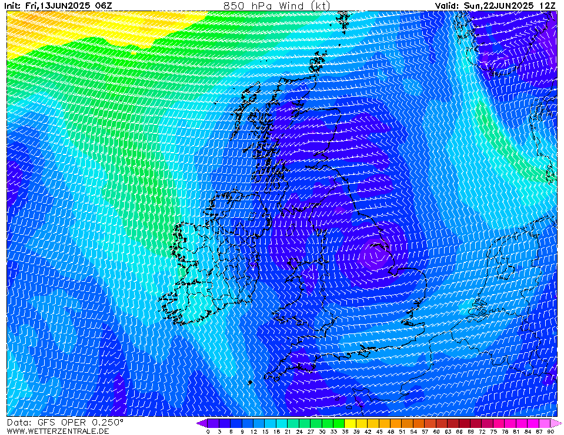Select the violet 0–3 kt legend swatch
The image size is (564, 435).
213,423
